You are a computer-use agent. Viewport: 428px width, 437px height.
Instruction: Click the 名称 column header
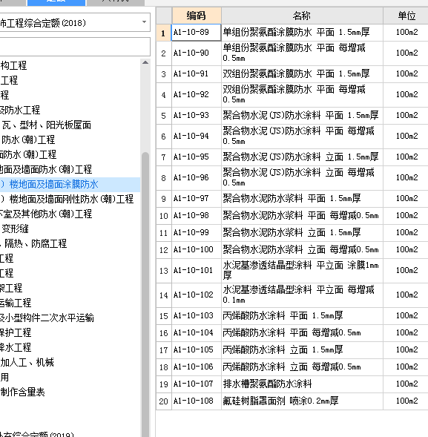coord(302,16)
